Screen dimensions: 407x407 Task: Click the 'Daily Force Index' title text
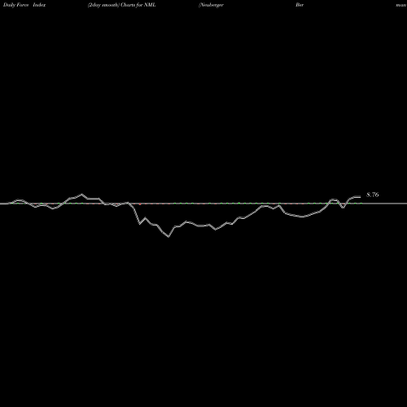(24, 5)
